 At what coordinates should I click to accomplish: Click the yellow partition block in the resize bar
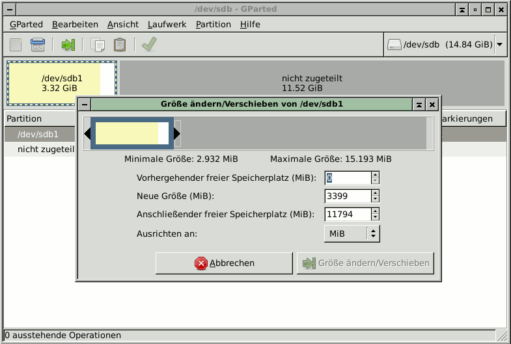pos(126,133)
